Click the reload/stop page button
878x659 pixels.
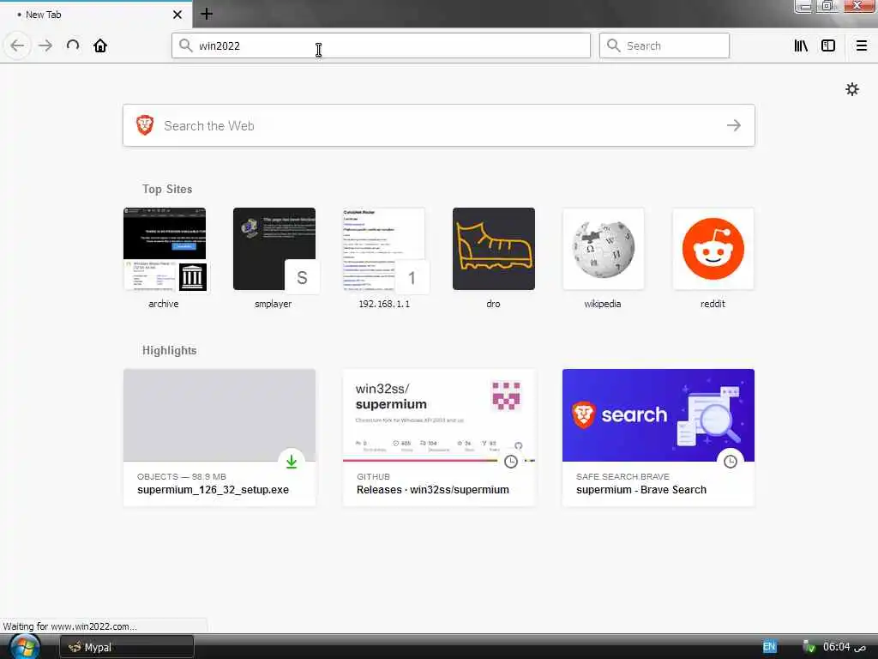point(73,45)
